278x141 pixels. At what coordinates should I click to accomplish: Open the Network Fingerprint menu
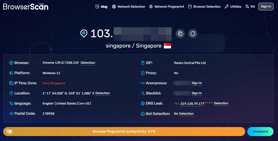point(169,7)
